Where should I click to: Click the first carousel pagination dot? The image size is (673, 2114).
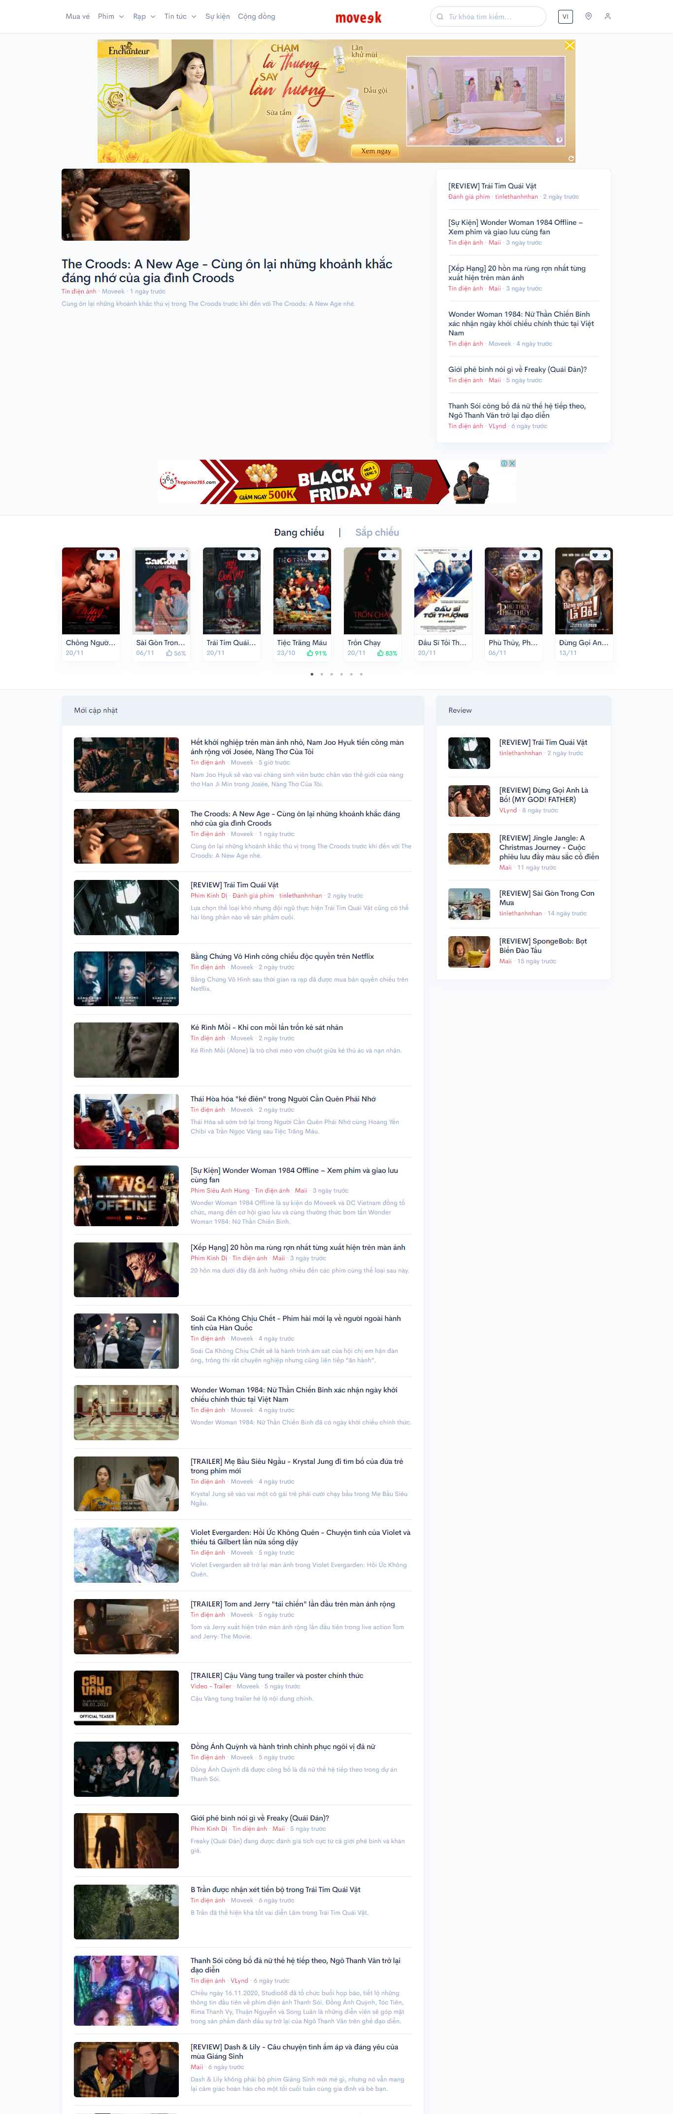coord(311,674)
